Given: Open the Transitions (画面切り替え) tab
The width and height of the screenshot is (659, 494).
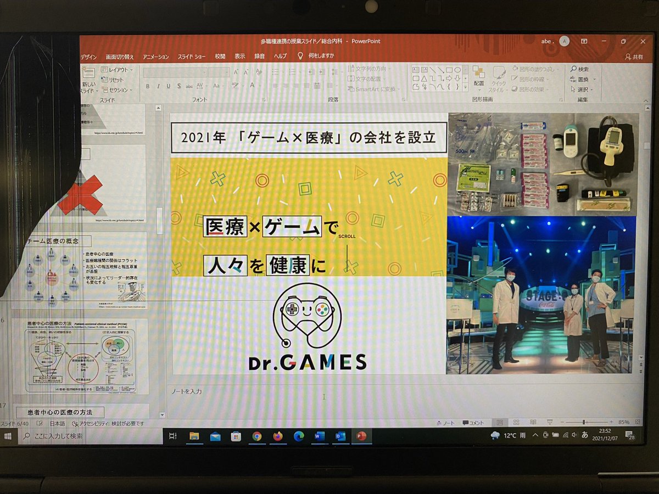Looking at the screenshot, I should [119, 57].
